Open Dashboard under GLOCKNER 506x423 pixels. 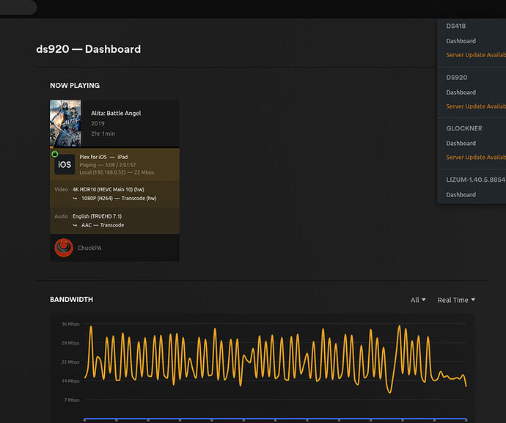[461, 143]
